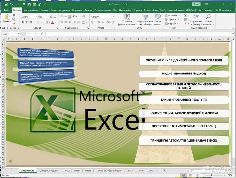Click the increase indent icon
This screenshot has height=178, width=236.
point(78,22)
